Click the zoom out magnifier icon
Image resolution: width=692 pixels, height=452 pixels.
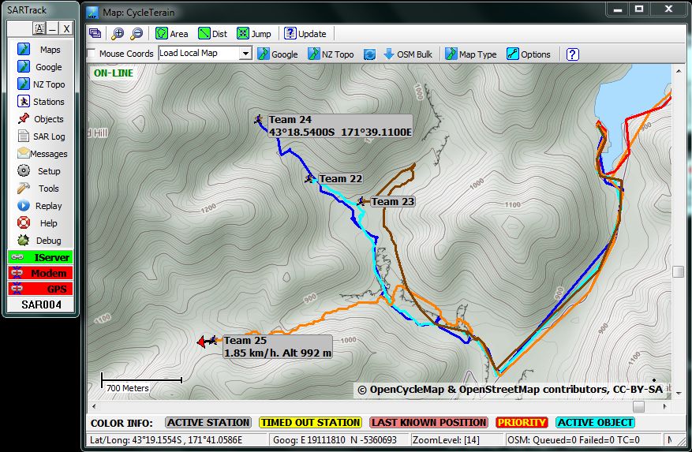(x=137, y=34)
